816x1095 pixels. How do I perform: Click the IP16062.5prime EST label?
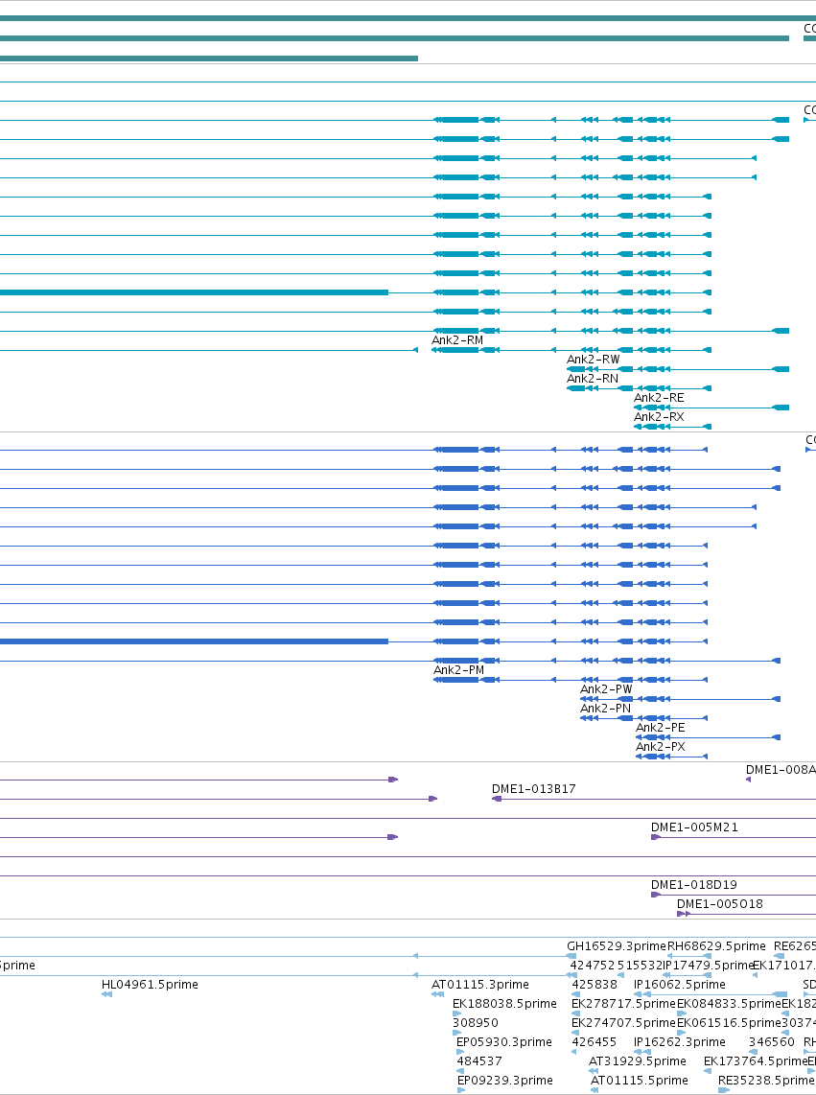point(679,985)
